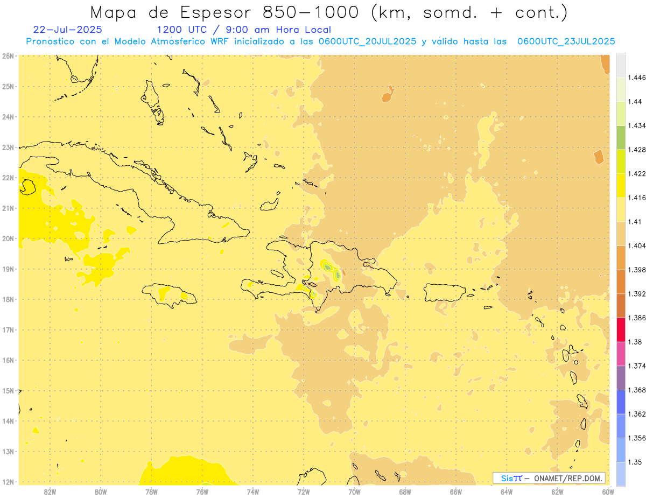Click the '74W' longitude axis label

click(253, 491)
